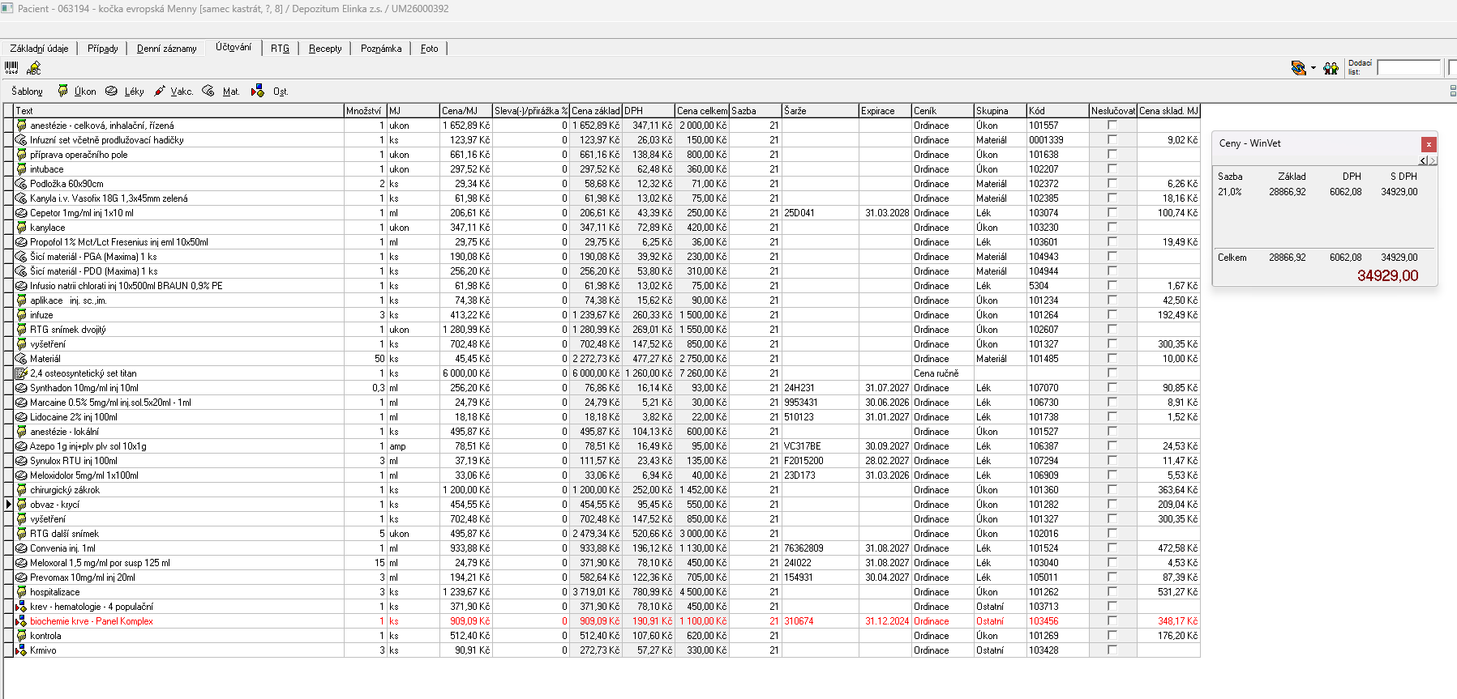Click the ABC spell-check icon
This screenshot has width=1457, height=699.
pos(33,68)
